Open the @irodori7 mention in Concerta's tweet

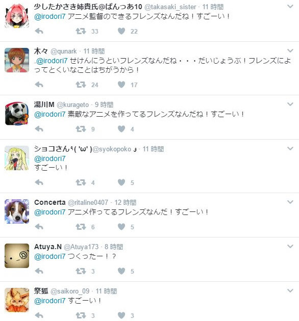click(x=50, y=212)
